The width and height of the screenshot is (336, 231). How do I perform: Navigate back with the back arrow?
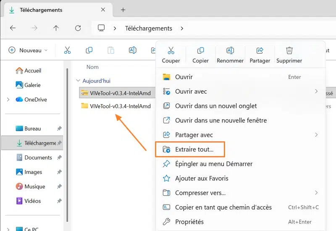pos(13,28)
